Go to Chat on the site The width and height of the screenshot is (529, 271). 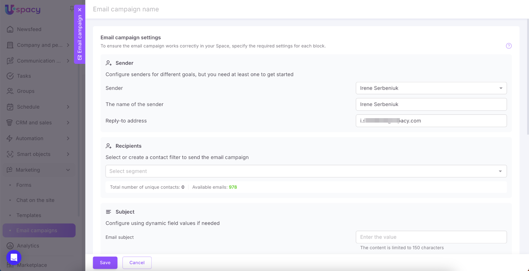click(x=35, y=200)
